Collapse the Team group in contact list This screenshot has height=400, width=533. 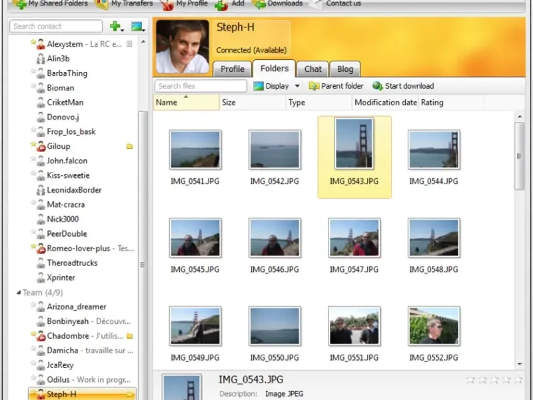(x=18, y=293)
